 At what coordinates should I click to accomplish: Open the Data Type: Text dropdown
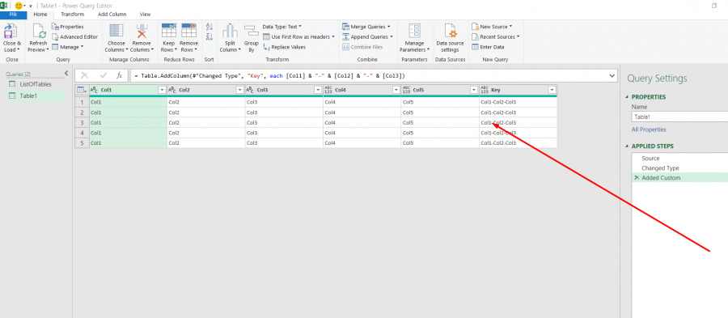click(x=281, y=27)
